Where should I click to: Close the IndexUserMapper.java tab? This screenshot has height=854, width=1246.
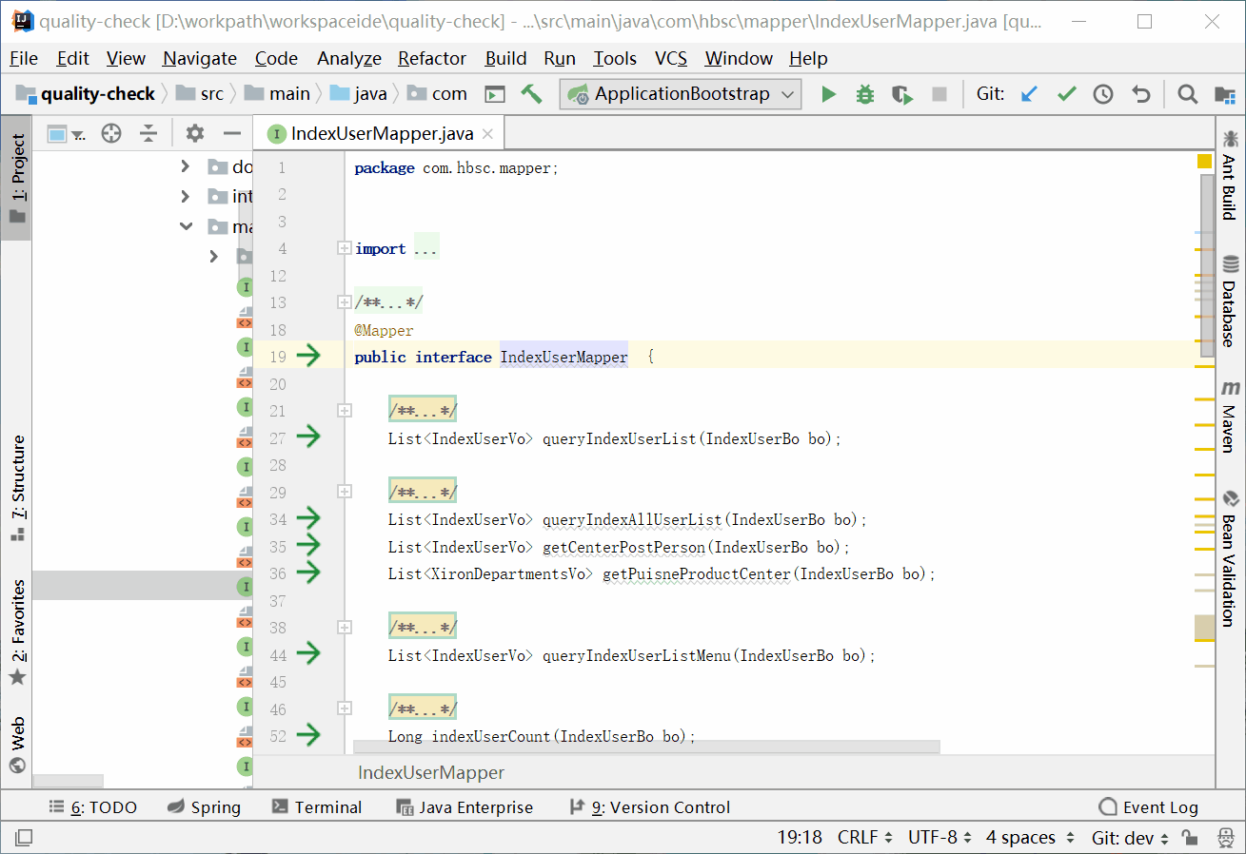487,134
